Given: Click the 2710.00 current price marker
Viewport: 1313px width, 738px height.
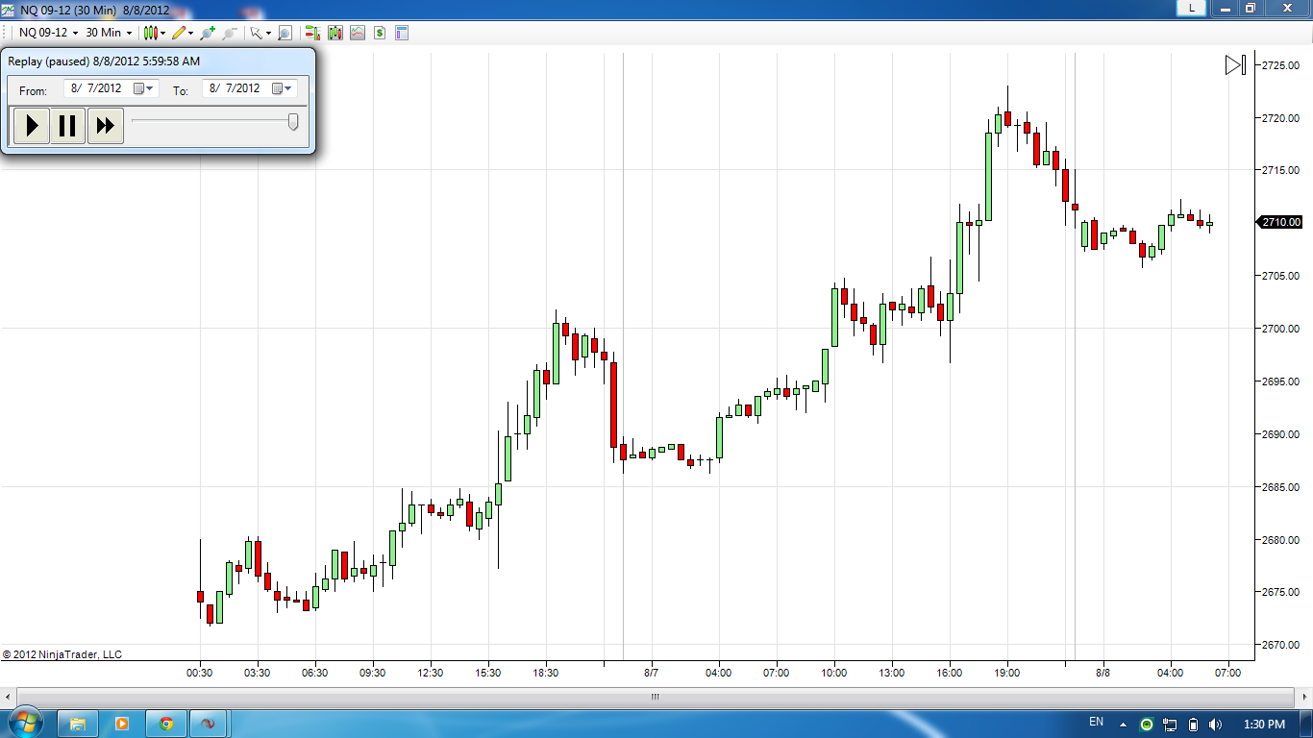Looking at the screenshot, I should [1280, 222].
